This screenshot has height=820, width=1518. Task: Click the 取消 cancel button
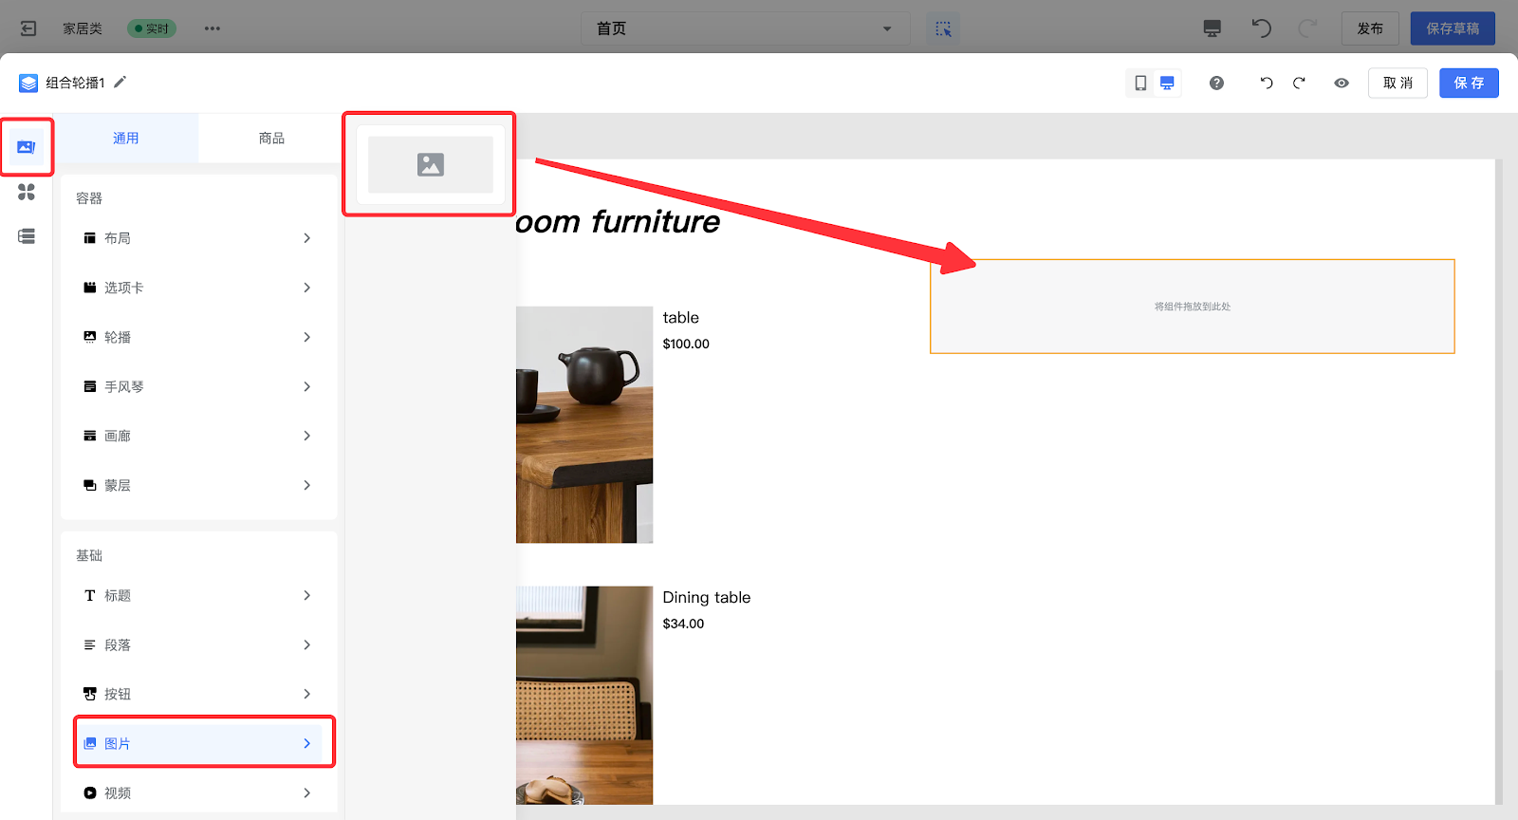tap(1398, 84)
